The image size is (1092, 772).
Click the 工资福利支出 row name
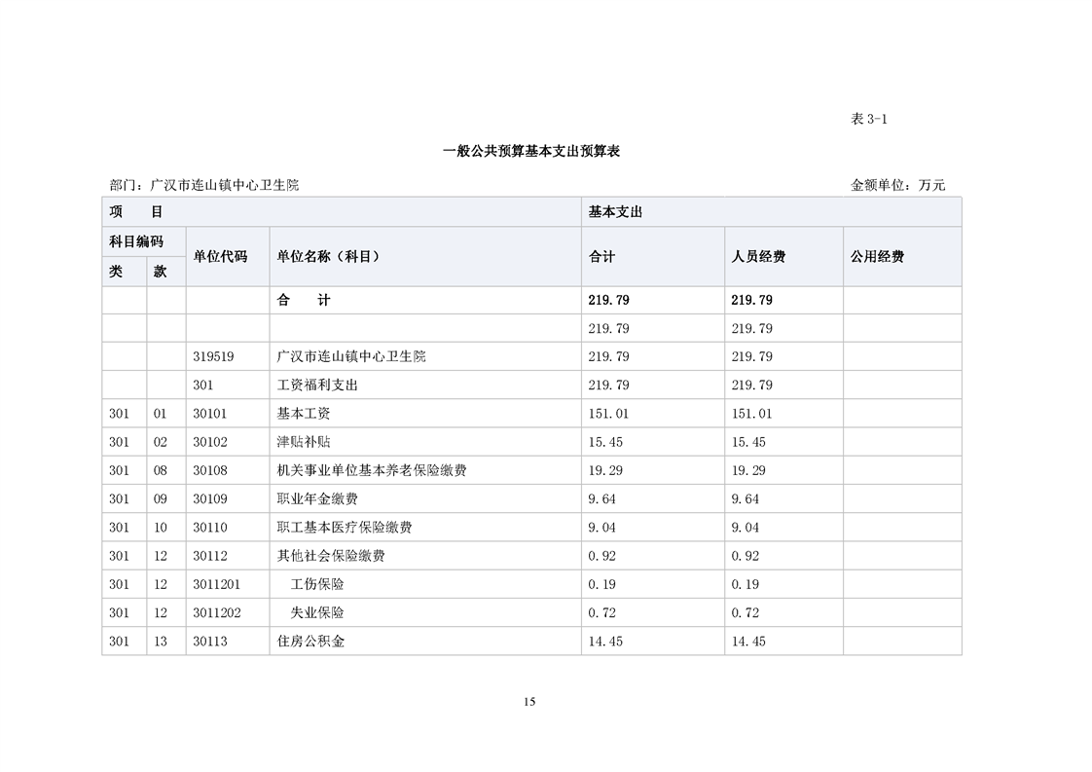click(317, 386)
